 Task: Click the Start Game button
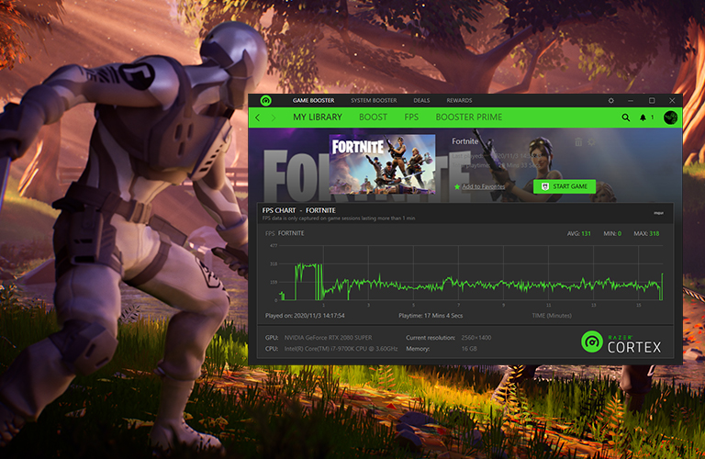pos(565,186)
